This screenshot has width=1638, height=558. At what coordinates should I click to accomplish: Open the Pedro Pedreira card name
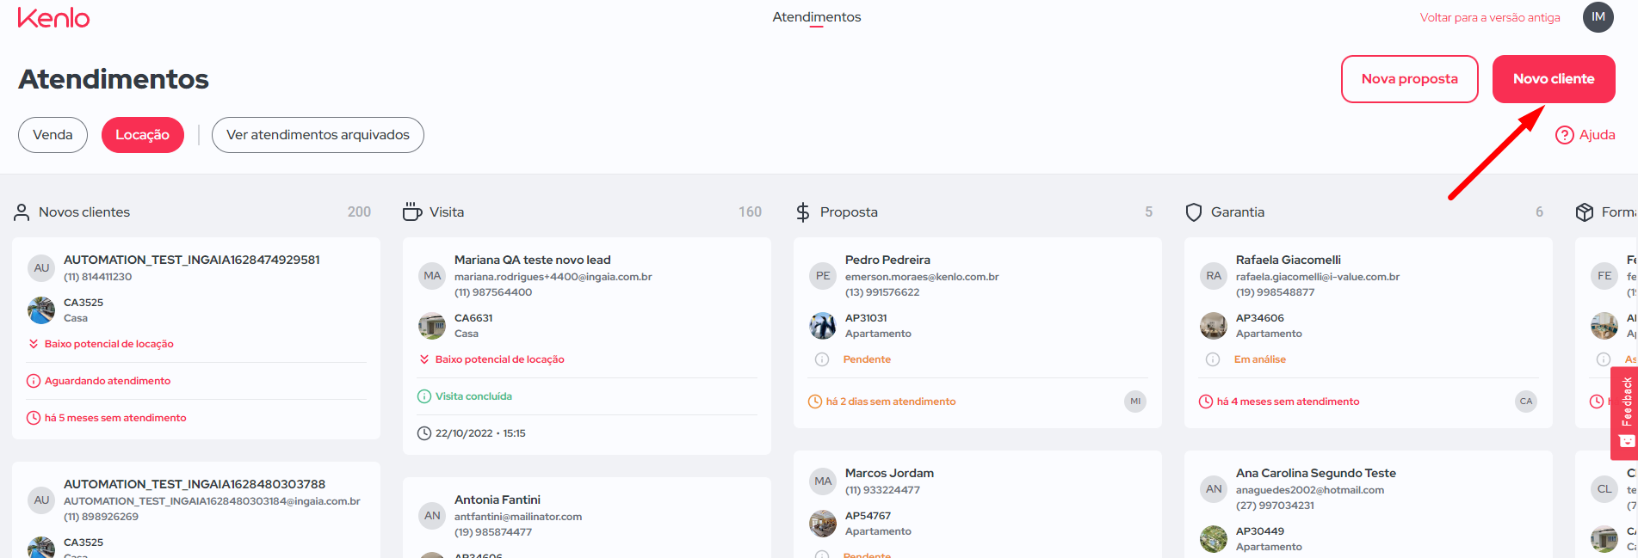887,260
